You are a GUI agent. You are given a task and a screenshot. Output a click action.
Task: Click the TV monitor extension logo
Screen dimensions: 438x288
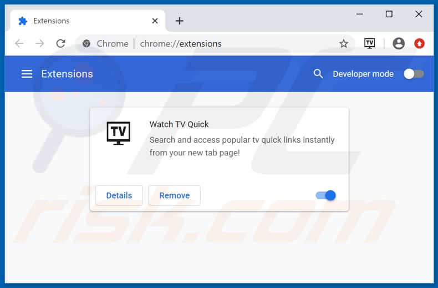point(119,133)
